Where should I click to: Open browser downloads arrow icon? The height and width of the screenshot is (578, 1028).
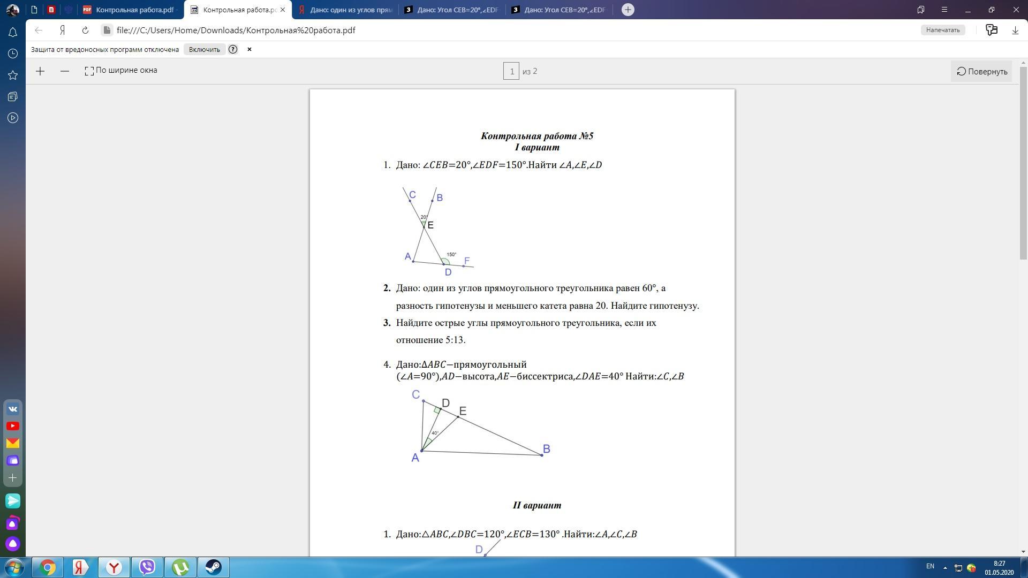click(x=1015, y=31)
